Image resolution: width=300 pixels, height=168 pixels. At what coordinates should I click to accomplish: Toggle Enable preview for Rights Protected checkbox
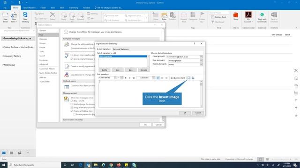click(x=75, y=114)
